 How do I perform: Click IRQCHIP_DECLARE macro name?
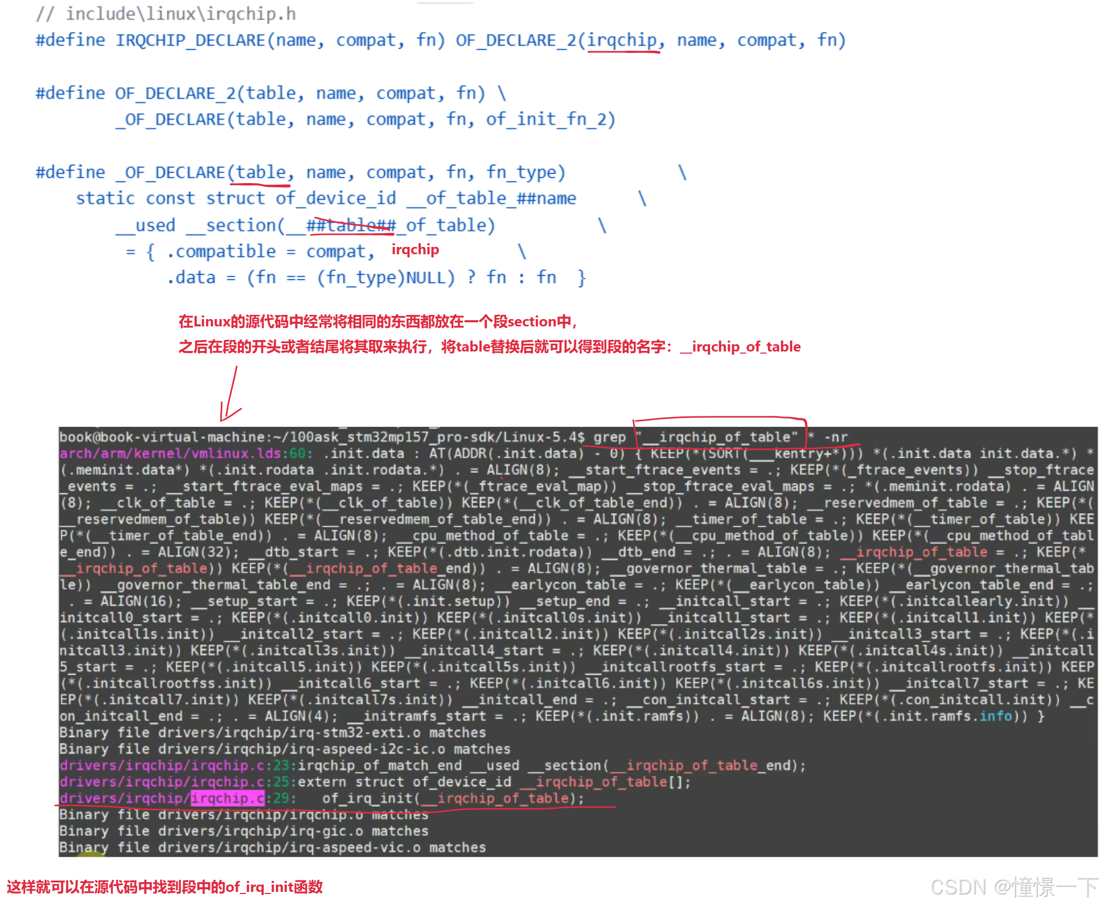pyautogui.click(x=190, y=40)
